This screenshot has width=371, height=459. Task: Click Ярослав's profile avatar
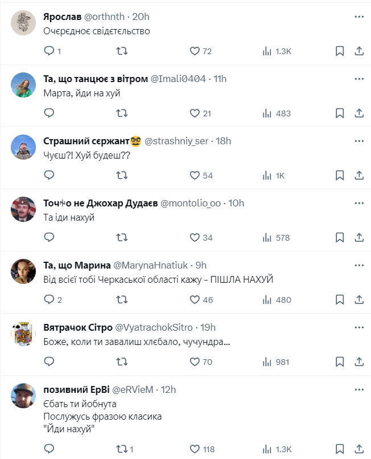pyautogui.click(x=23, y=23)
